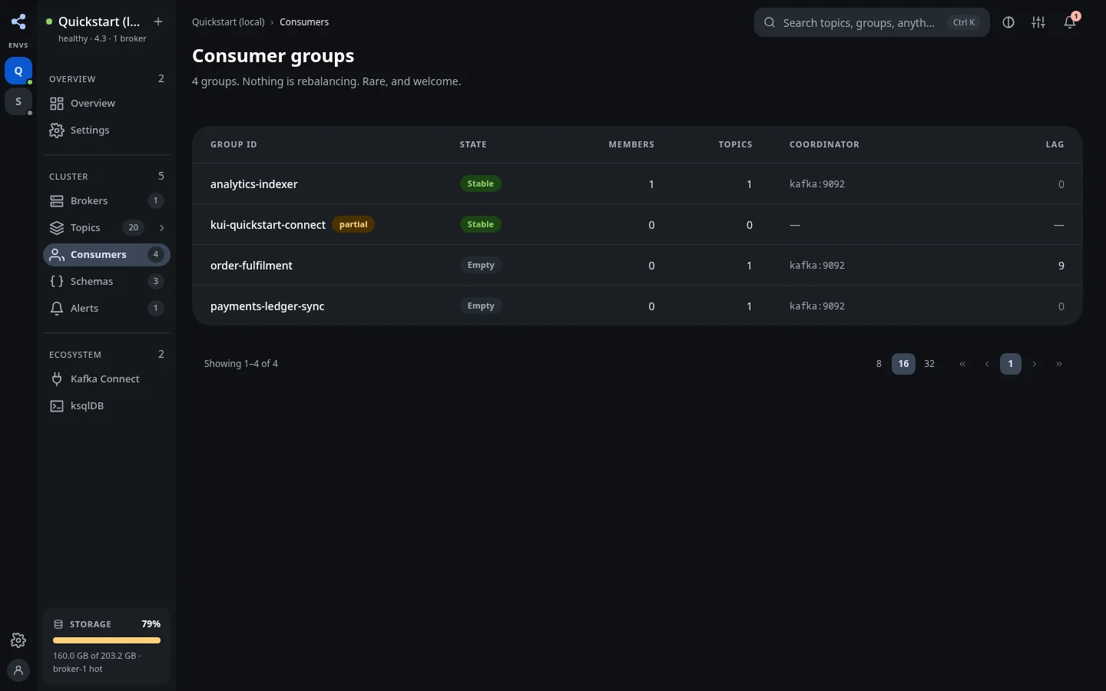Go to last page of results
Image resolution: width=1106 pixels, height=691 pixels.
[x=1059, y=364]
